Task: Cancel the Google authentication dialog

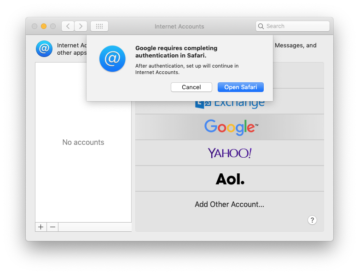Action: (191, 87)
